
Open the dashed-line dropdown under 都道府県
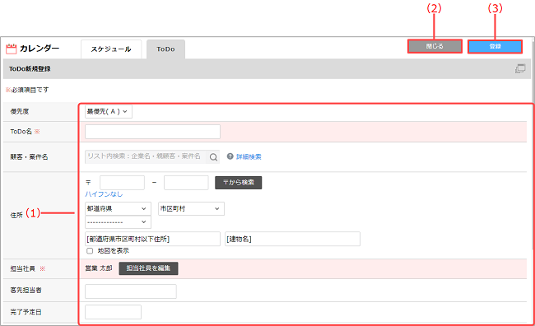[118, 222]
